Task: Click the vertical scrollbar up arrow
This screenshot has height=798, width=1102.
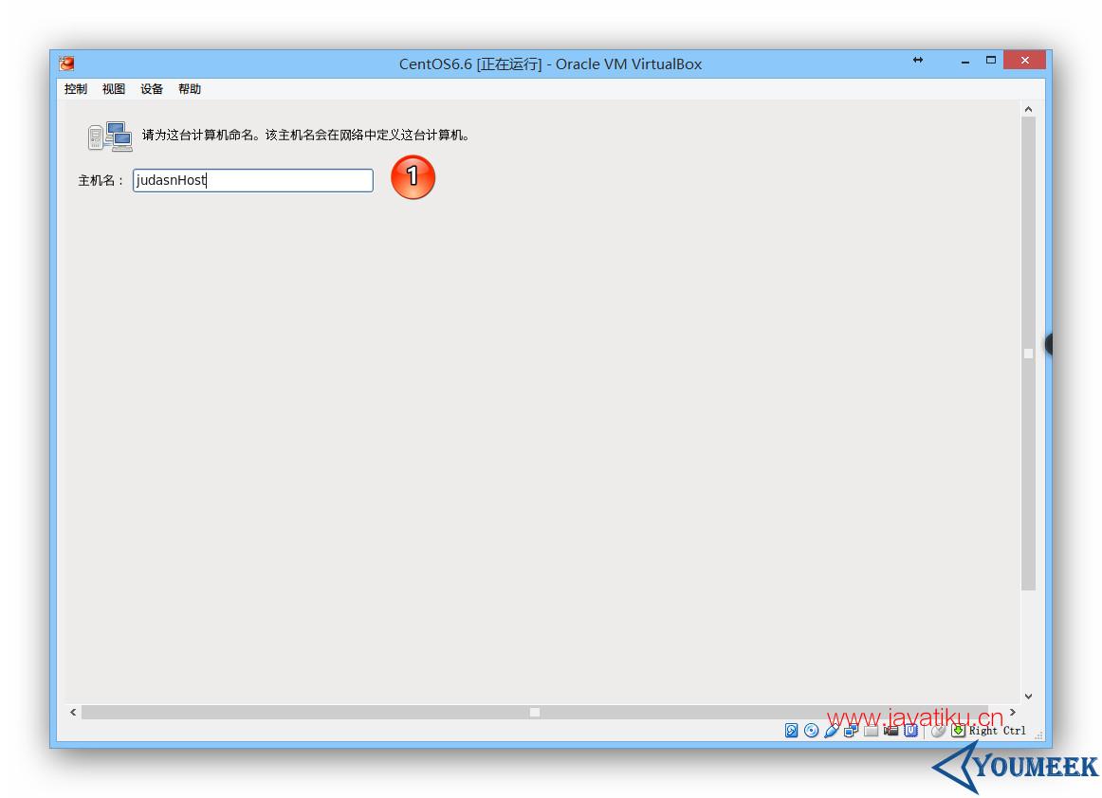Action: [1028, 109]
